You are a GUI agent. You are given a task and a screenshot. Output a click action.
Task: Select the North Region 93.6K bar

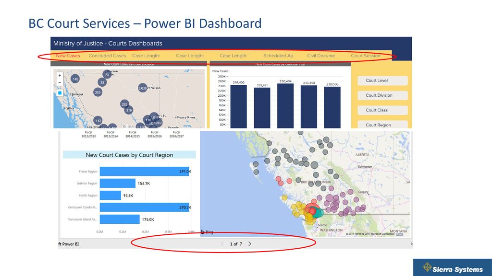tap(111, 195)
